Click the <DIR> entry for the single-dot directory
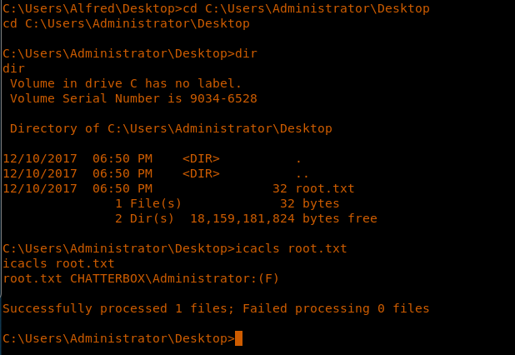The image size is (515, 355). pyautogui.click(x=201, y=158)
